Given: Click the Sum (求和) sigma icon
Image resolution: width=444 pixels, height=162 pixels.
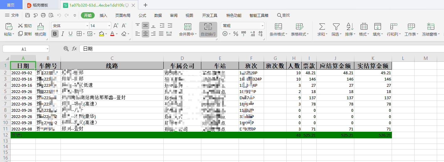Looking at the screenshot, I should tap(322, 27).
